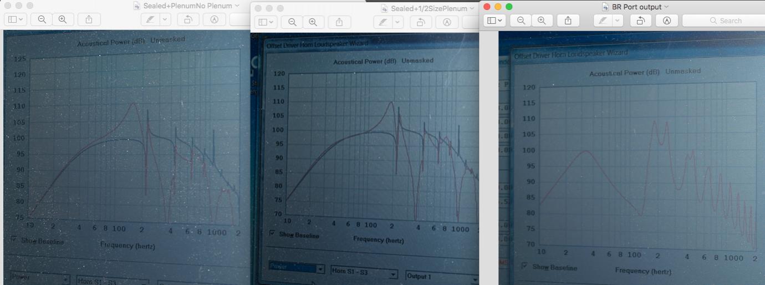Toggle Show Baseline checkbox in Sealed+PlenumNo Plenum image
Image resolution: width=765 pixels, height=285 pixels.
(x=14, y=240)
